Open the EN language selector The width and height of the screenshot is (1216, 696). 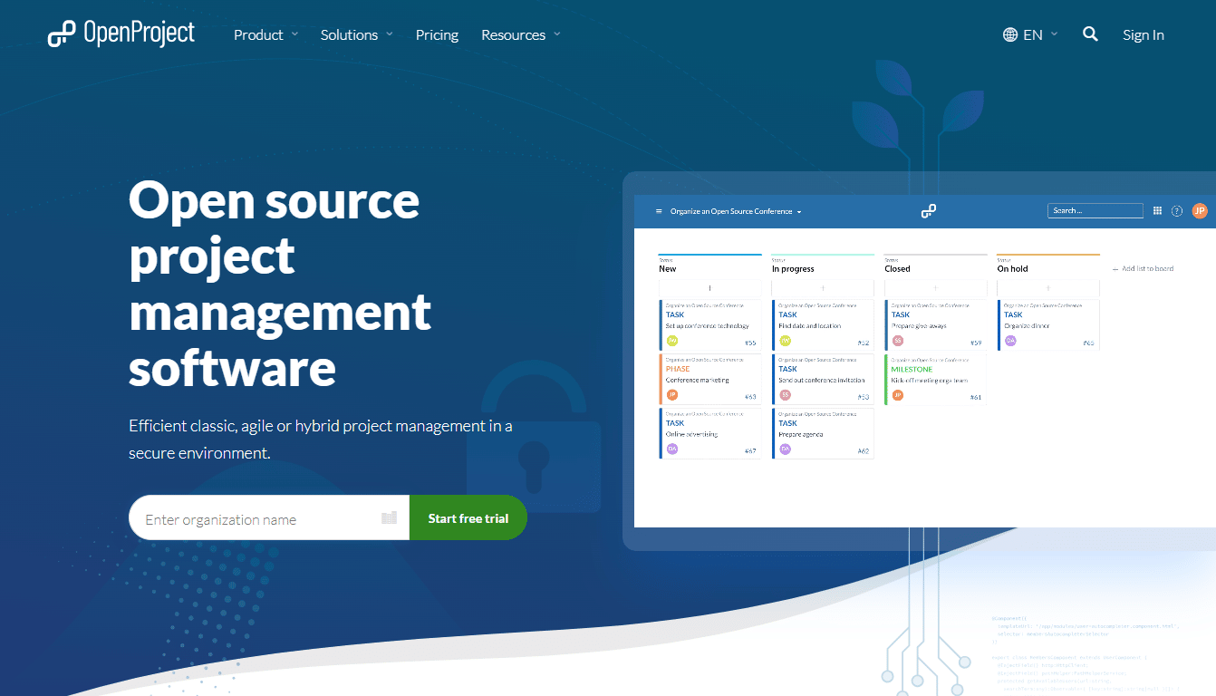coord(1030,35)
